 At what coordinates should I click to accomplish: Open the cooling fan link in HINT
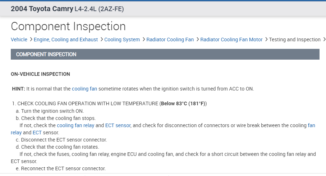[x=84, y=89]
